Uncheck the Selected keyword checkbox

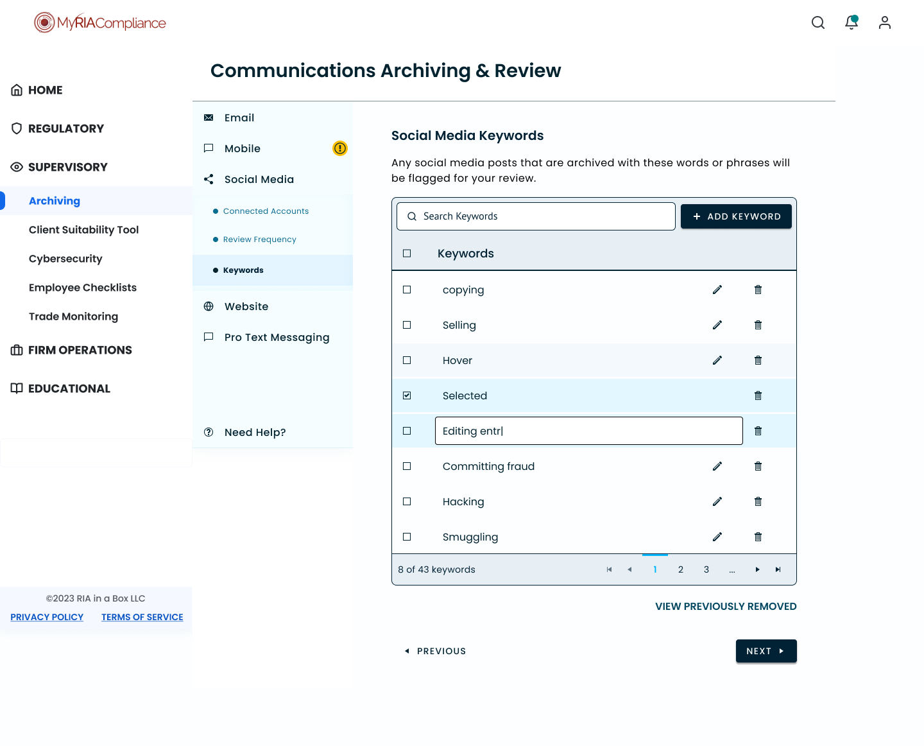coord(407,395)
